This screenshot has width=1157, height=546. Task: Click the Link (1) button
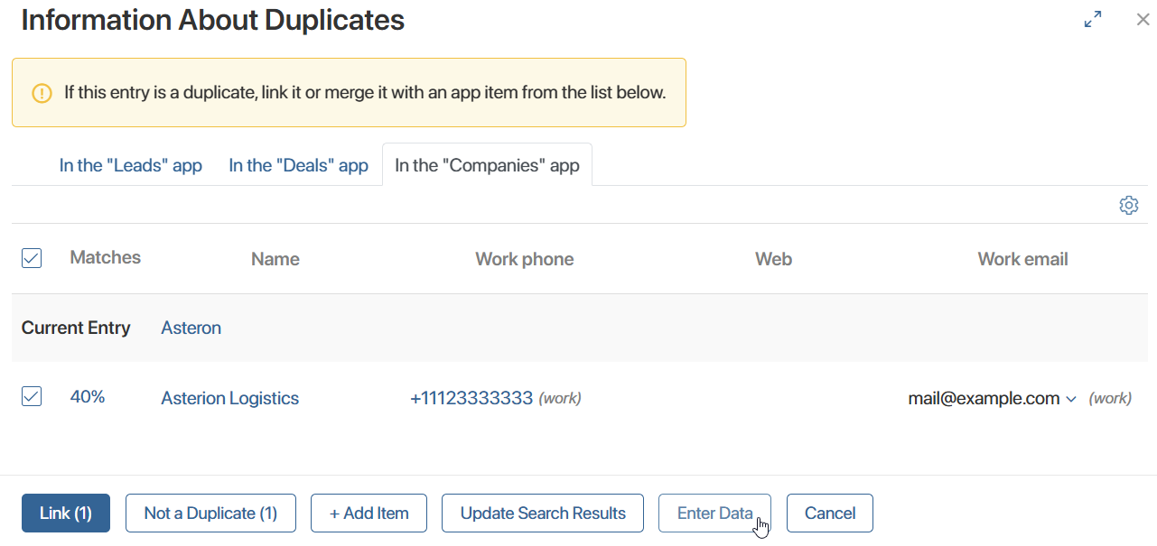pyautogui.click(x=65, y=513)
